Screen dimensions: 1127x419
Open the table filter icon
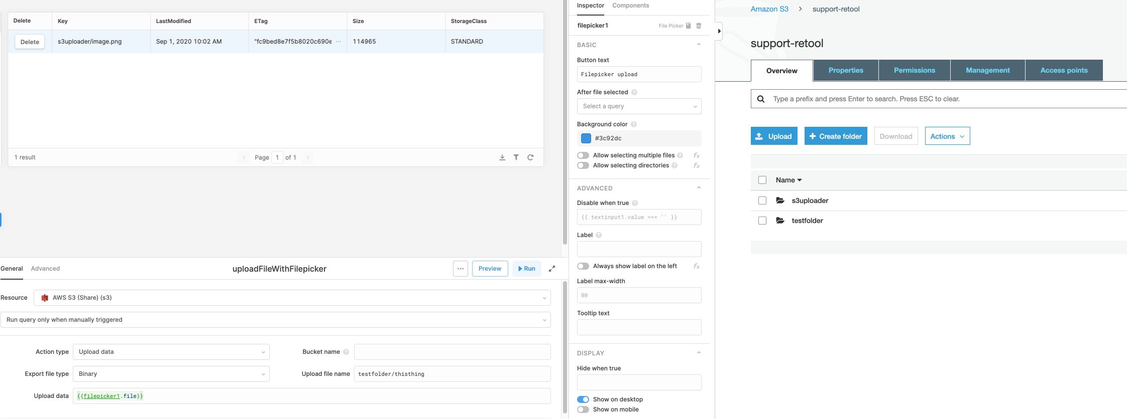coord(516,157)
